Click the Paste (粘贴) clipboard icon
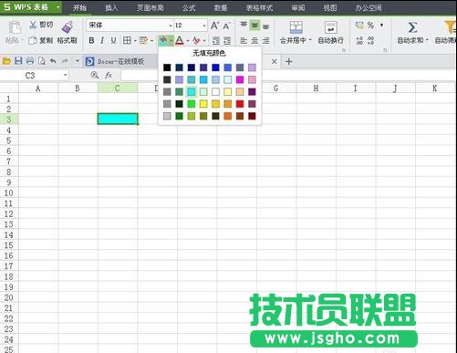 point(15,28)
